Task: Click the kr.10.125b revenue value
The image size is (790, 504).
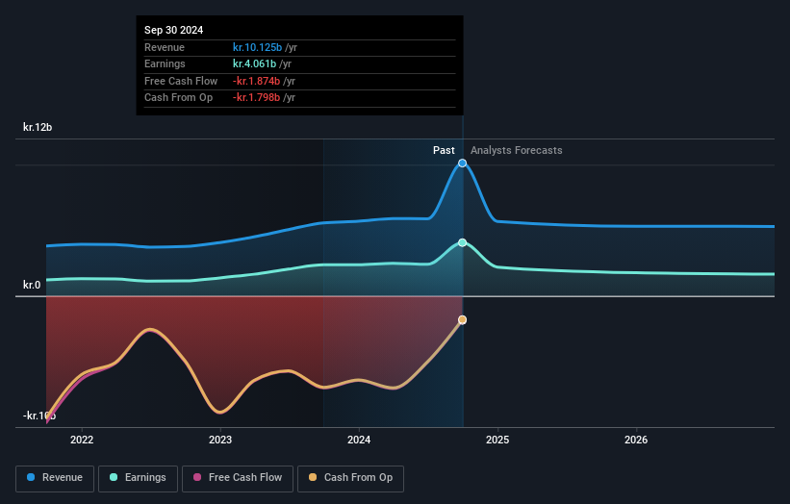Action: pos(257,47)
